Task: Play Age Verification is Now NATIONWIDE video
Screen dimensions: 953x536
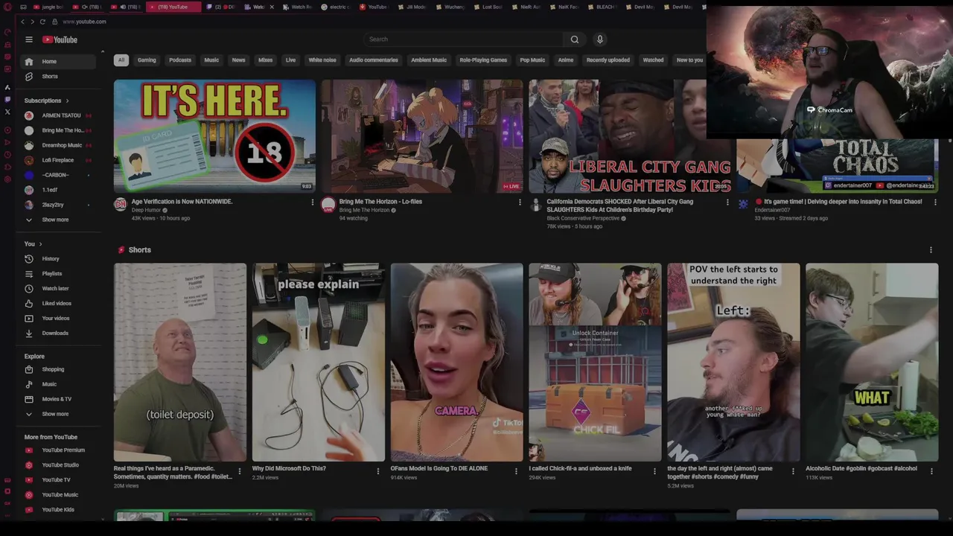Action: click(214, 136)
